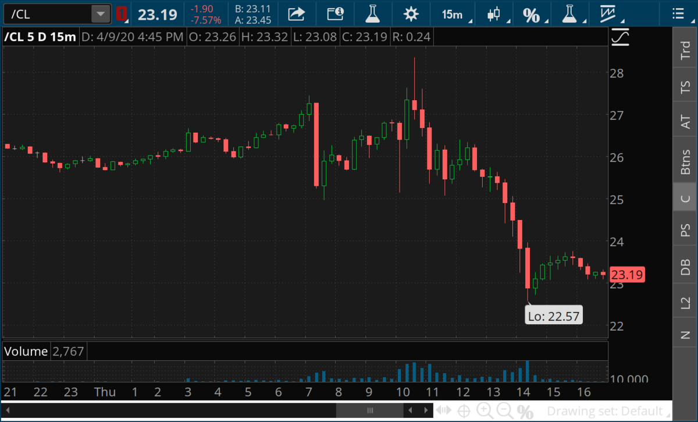Open Studies via the first flask icon

point(373,14)
